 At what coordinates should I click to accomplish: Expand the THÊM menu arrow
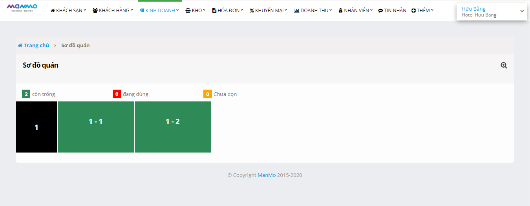pos(432,10)
